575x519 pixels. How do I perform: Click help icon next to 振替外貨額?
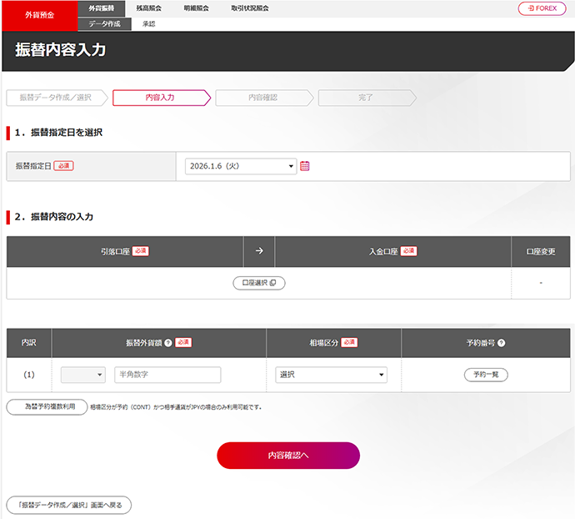[x=167, y=343]
